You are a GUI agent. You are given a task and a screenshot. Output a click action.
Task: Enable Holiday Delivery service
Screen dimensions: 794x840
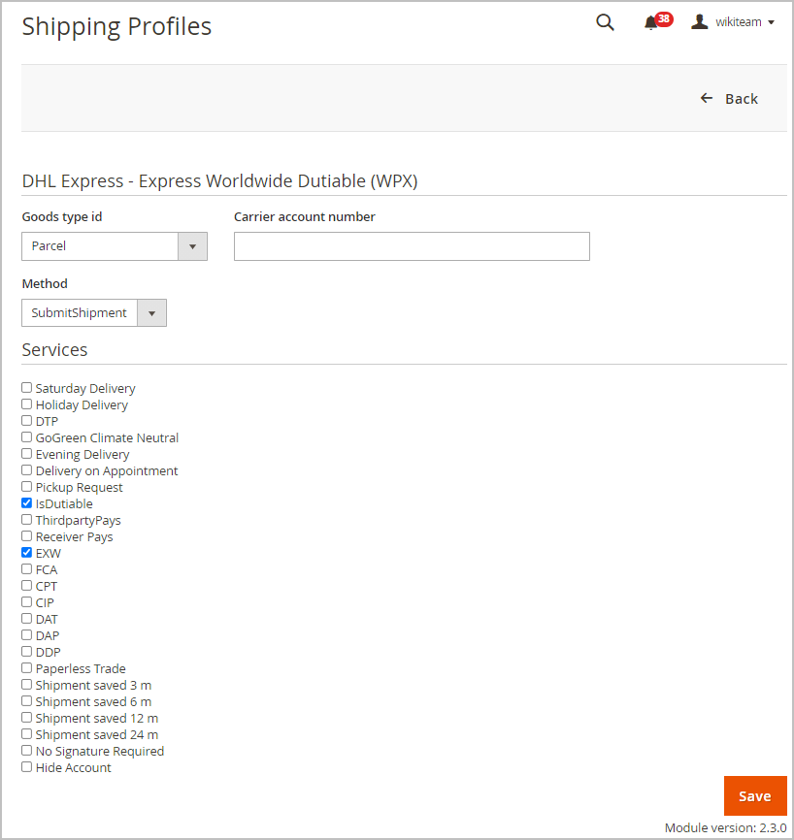point(26,404)
